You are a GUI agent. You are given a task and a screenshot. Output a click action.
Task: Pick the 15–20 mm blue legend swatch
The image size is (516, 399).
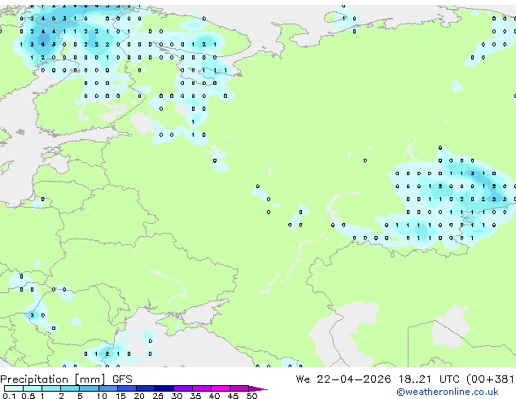127,388
